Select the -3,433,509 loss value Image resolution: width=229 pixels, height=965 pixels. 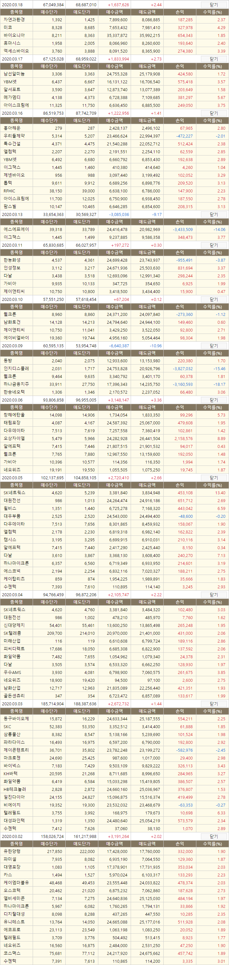click(183, 229)
